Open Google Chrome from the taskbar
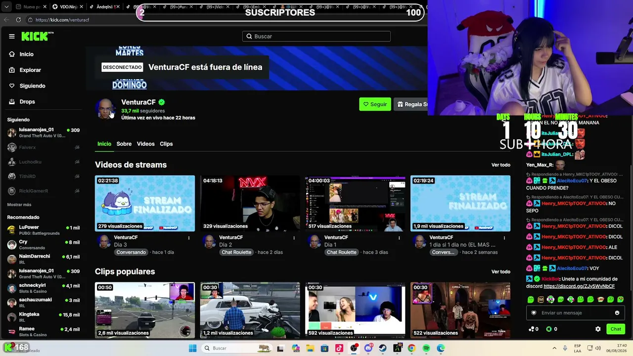The image size is (633, 356). [411, 348]
